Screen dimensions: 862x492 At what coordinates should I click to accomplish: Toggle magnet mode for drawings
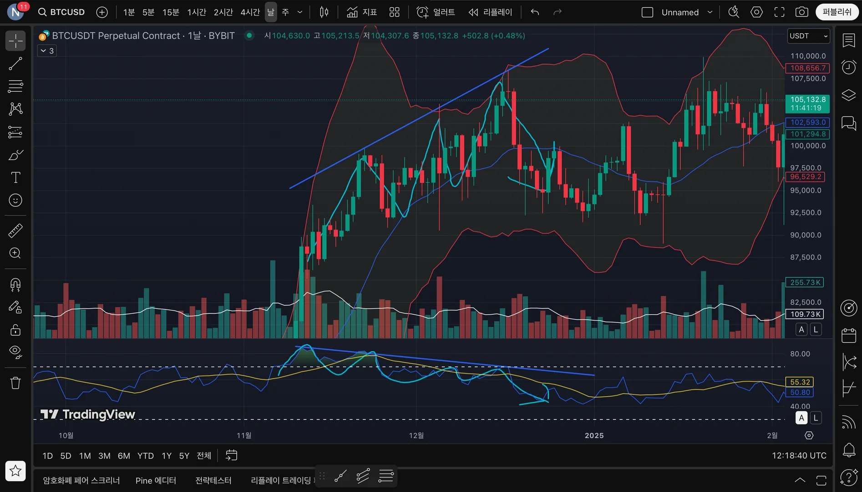(x=15, y=285)
